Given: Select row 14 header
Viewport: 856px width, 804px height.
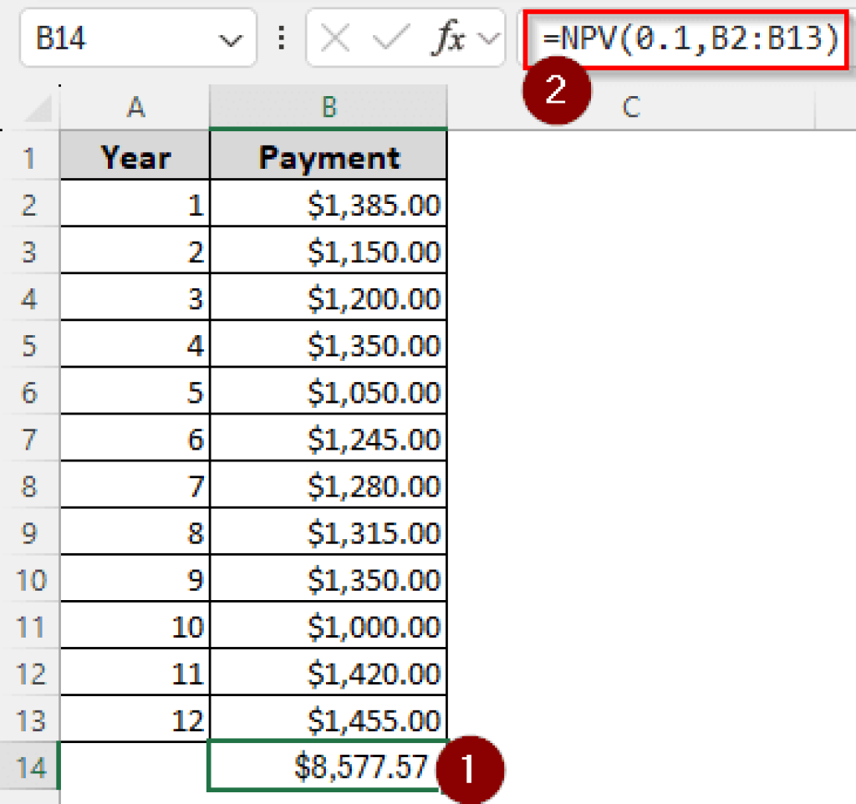Looking at the screenshot, I should [30, 766].
